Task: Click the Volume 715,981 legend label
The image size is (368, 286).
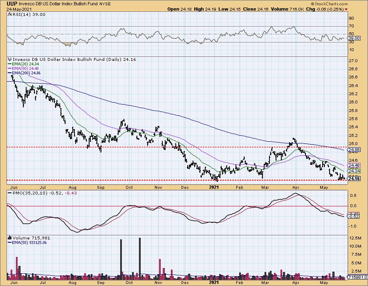Action: click(31, 238)
